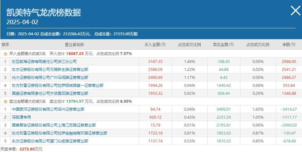This screenshot has height=152, width=302.
Task: Select net amount -678.49 cell
Action: click(289, 141)
